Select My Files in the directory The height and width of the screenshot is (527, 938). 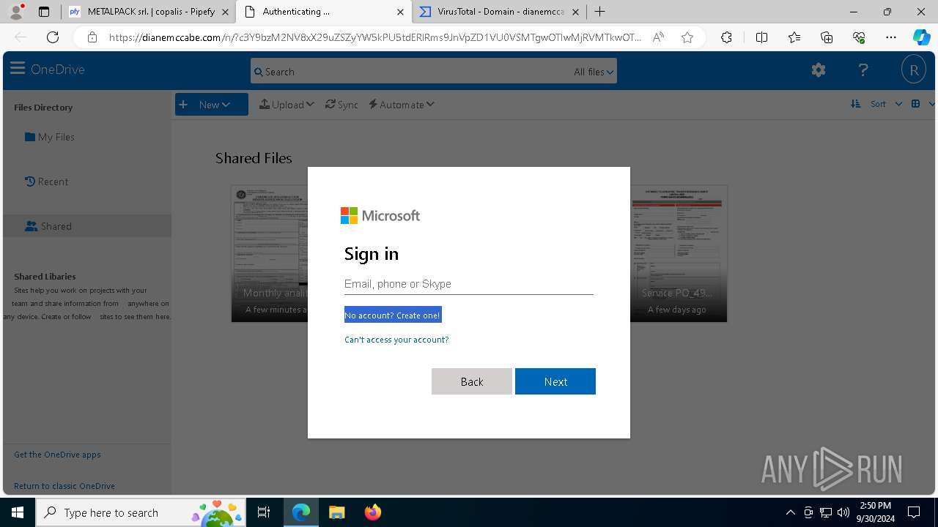[49, 137]
